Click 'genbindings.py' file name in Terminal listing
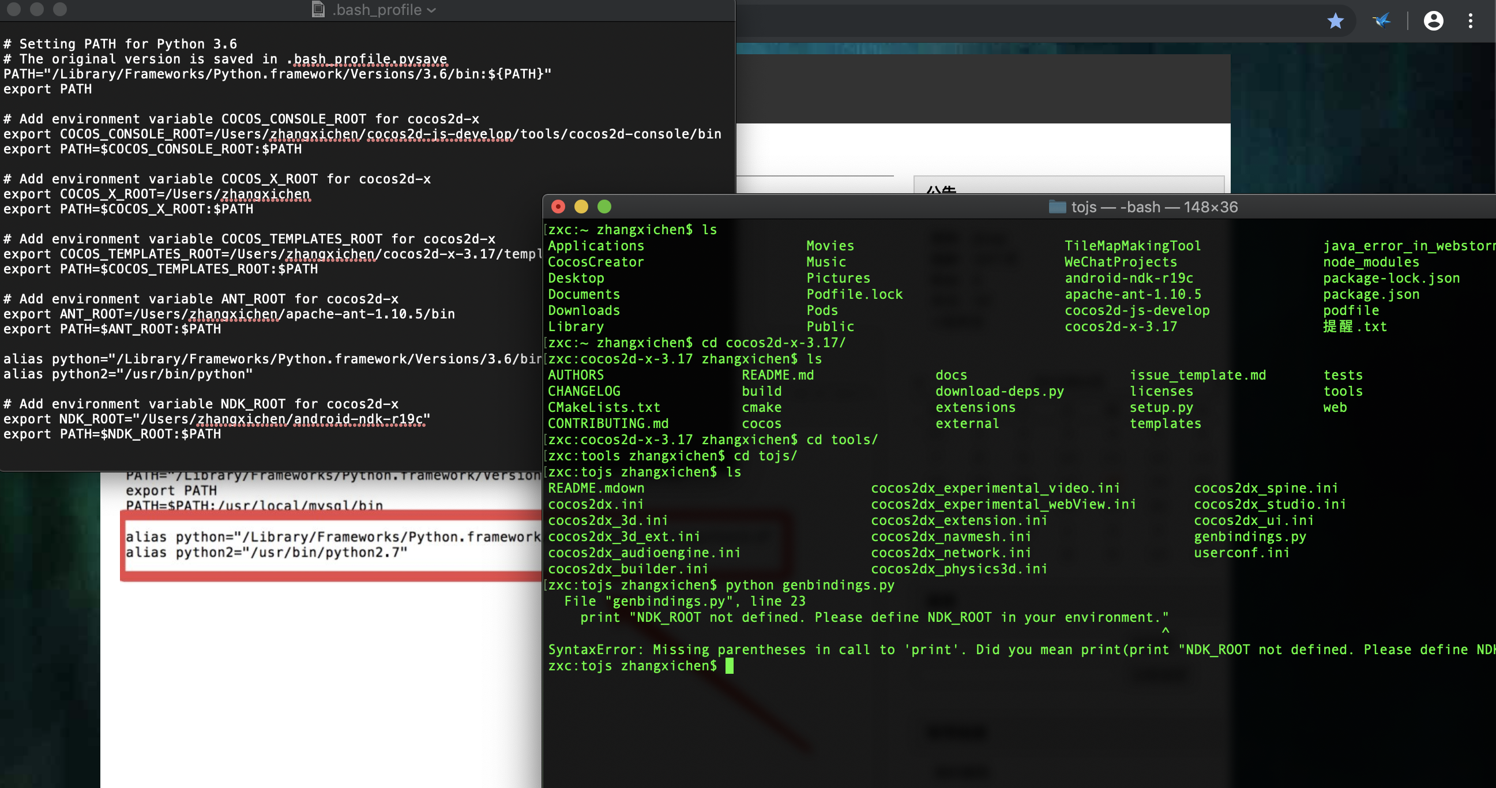 [x=1250, y=536]
